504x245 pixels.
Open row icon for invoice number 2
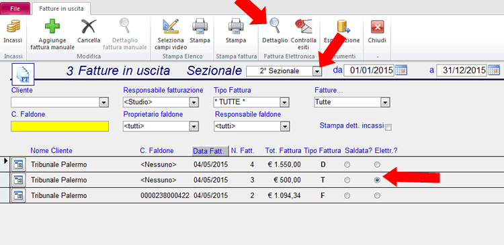tap(18, 195)
